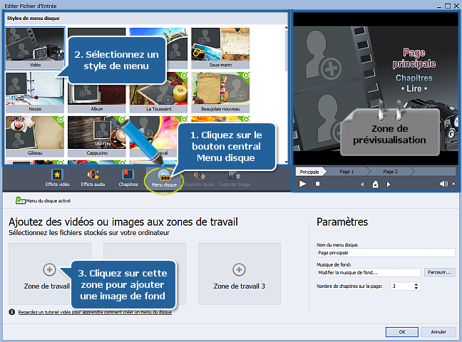Decrease number of chapters with down arrow
The height and width of the screenshot is (342, 462).
click(x=417, y=288)
